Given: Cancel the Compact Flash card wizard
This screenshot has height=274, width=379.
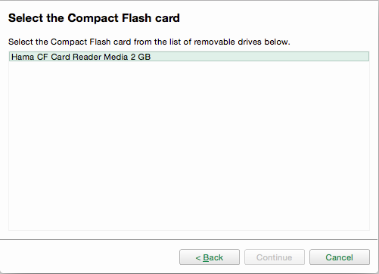Looking at the screenshot, I should pos(340,257).
